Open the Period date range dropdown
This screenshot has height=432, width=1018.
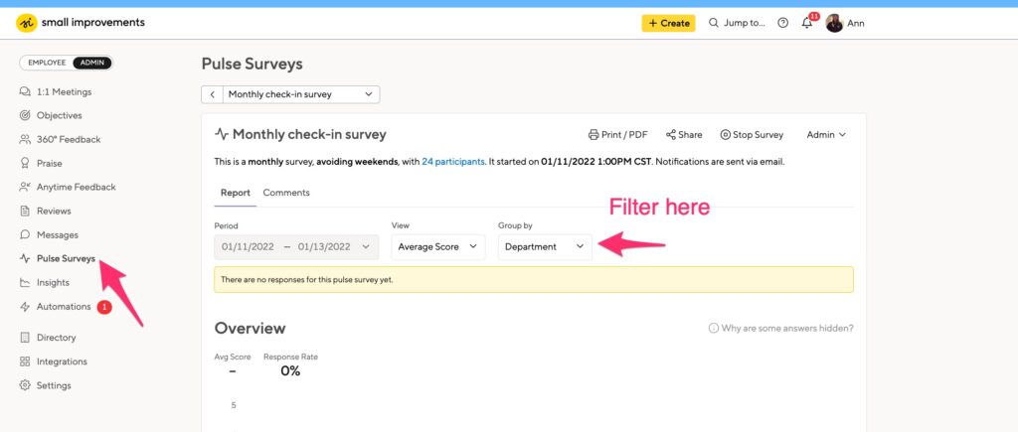click(x=296, y=247)
